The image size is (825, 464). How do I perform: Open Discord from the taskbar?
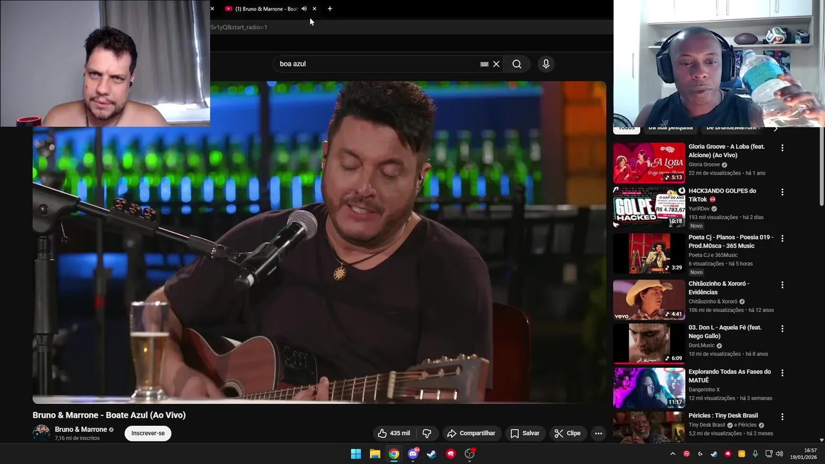tap(413, 454)
